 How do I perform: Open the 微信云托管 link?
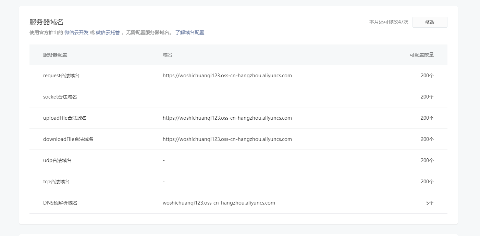click(108, 32)
